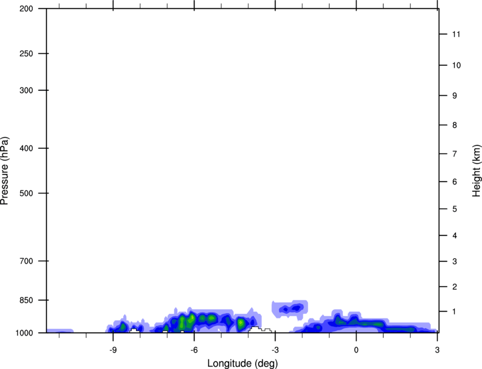Pick the 11 km height label
Viewport: 482px width, 369px height.
click(x=456, y=34)
